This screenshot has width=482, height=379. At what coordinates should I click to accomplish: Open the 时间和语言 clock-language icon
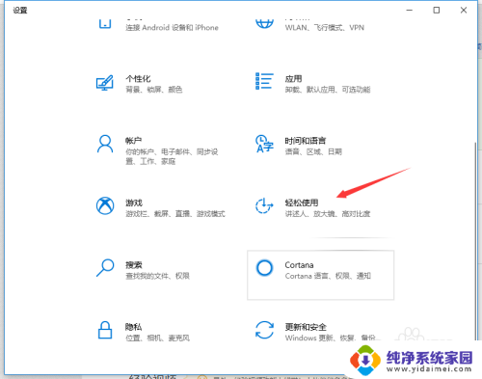tap(264, 144)
